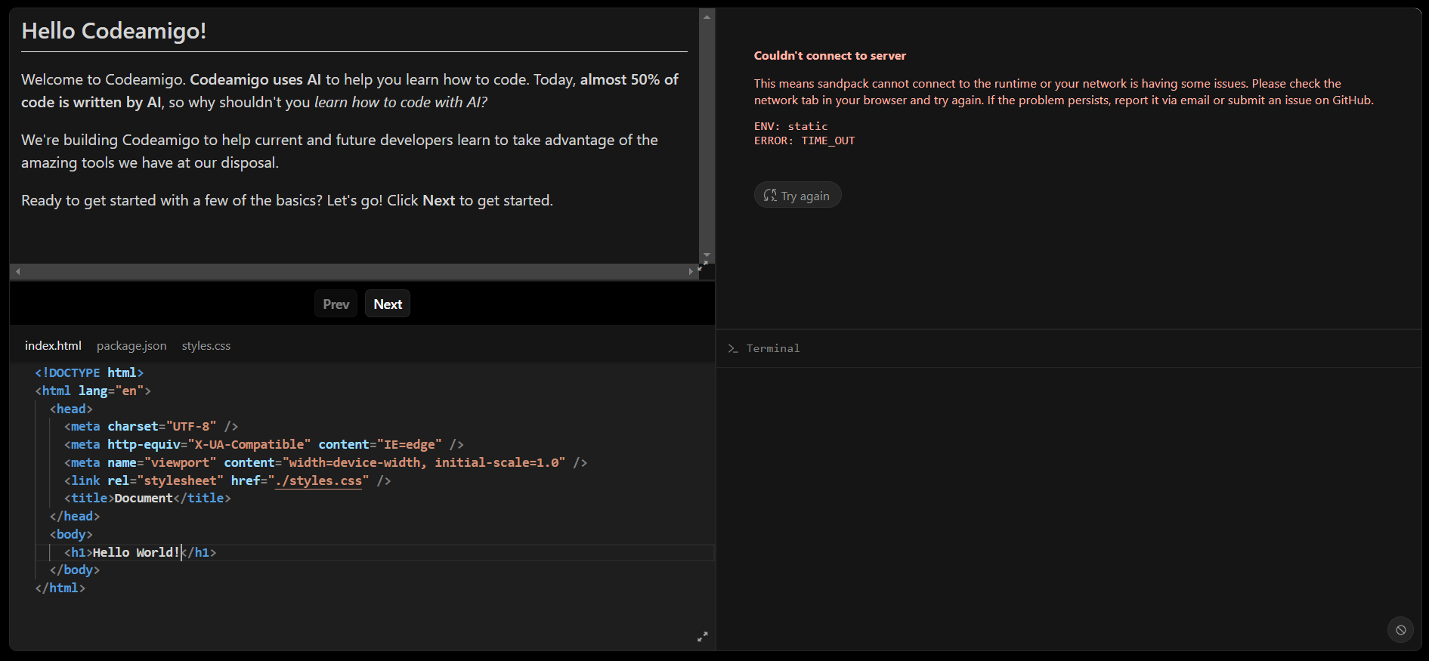Click the 'Document' title text in code
The height and width of the screenshot is (661, 1429).
click(144, 499)
